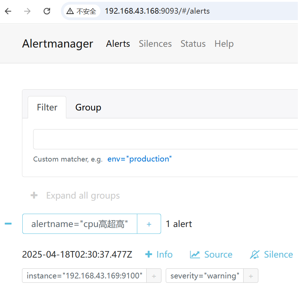Reload the page with the refresh icon
The height and width of the screenshot is (286, 298).
tap(47, 11)
